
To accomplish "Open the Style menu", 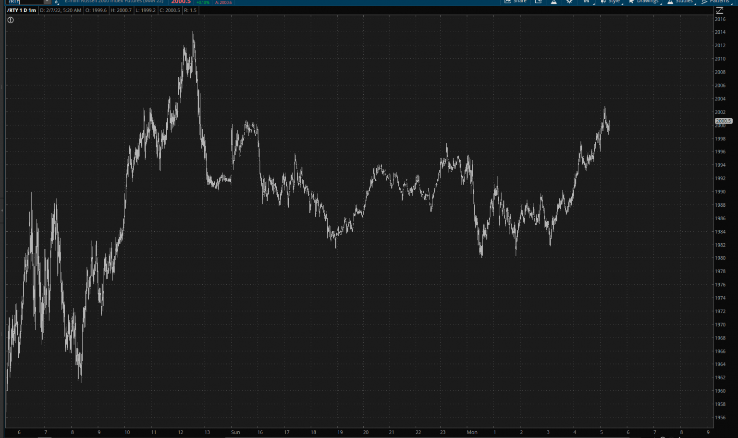I will [x=611, y=1].
